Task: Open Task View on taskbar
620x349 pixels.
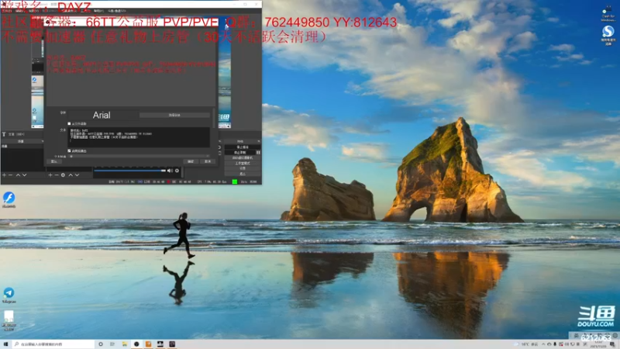Action: coord(112,344)
